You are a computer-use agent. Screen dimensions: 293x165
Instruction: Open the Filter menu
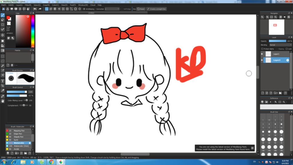(28, 5)
